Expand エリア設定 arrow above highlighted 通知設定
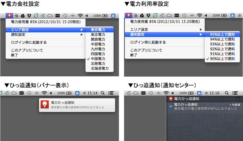243x141 pixels. pos(201,30)
